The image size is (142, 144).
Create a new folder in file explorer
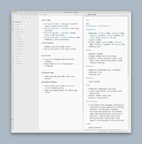[x=26, y=18]
